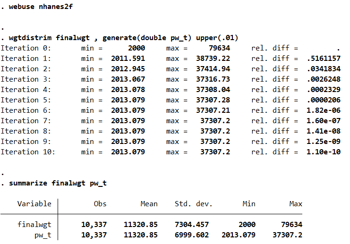Select Iteration 4 min value 2013.078

click(x=128, y=90)
